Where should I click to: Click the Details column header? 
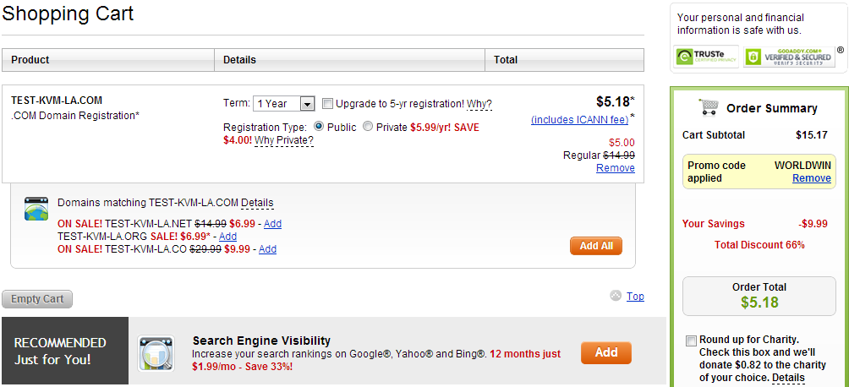tap(239, 60)
